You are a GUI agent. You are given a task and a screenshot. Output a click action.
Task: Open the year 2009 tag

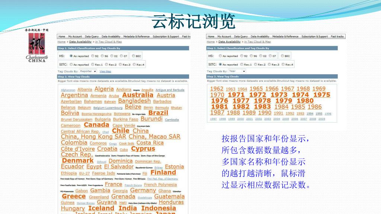[x=322, y=119]
